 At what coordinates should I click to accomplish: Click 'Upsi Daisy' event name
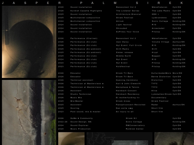(x=123, y=42)
